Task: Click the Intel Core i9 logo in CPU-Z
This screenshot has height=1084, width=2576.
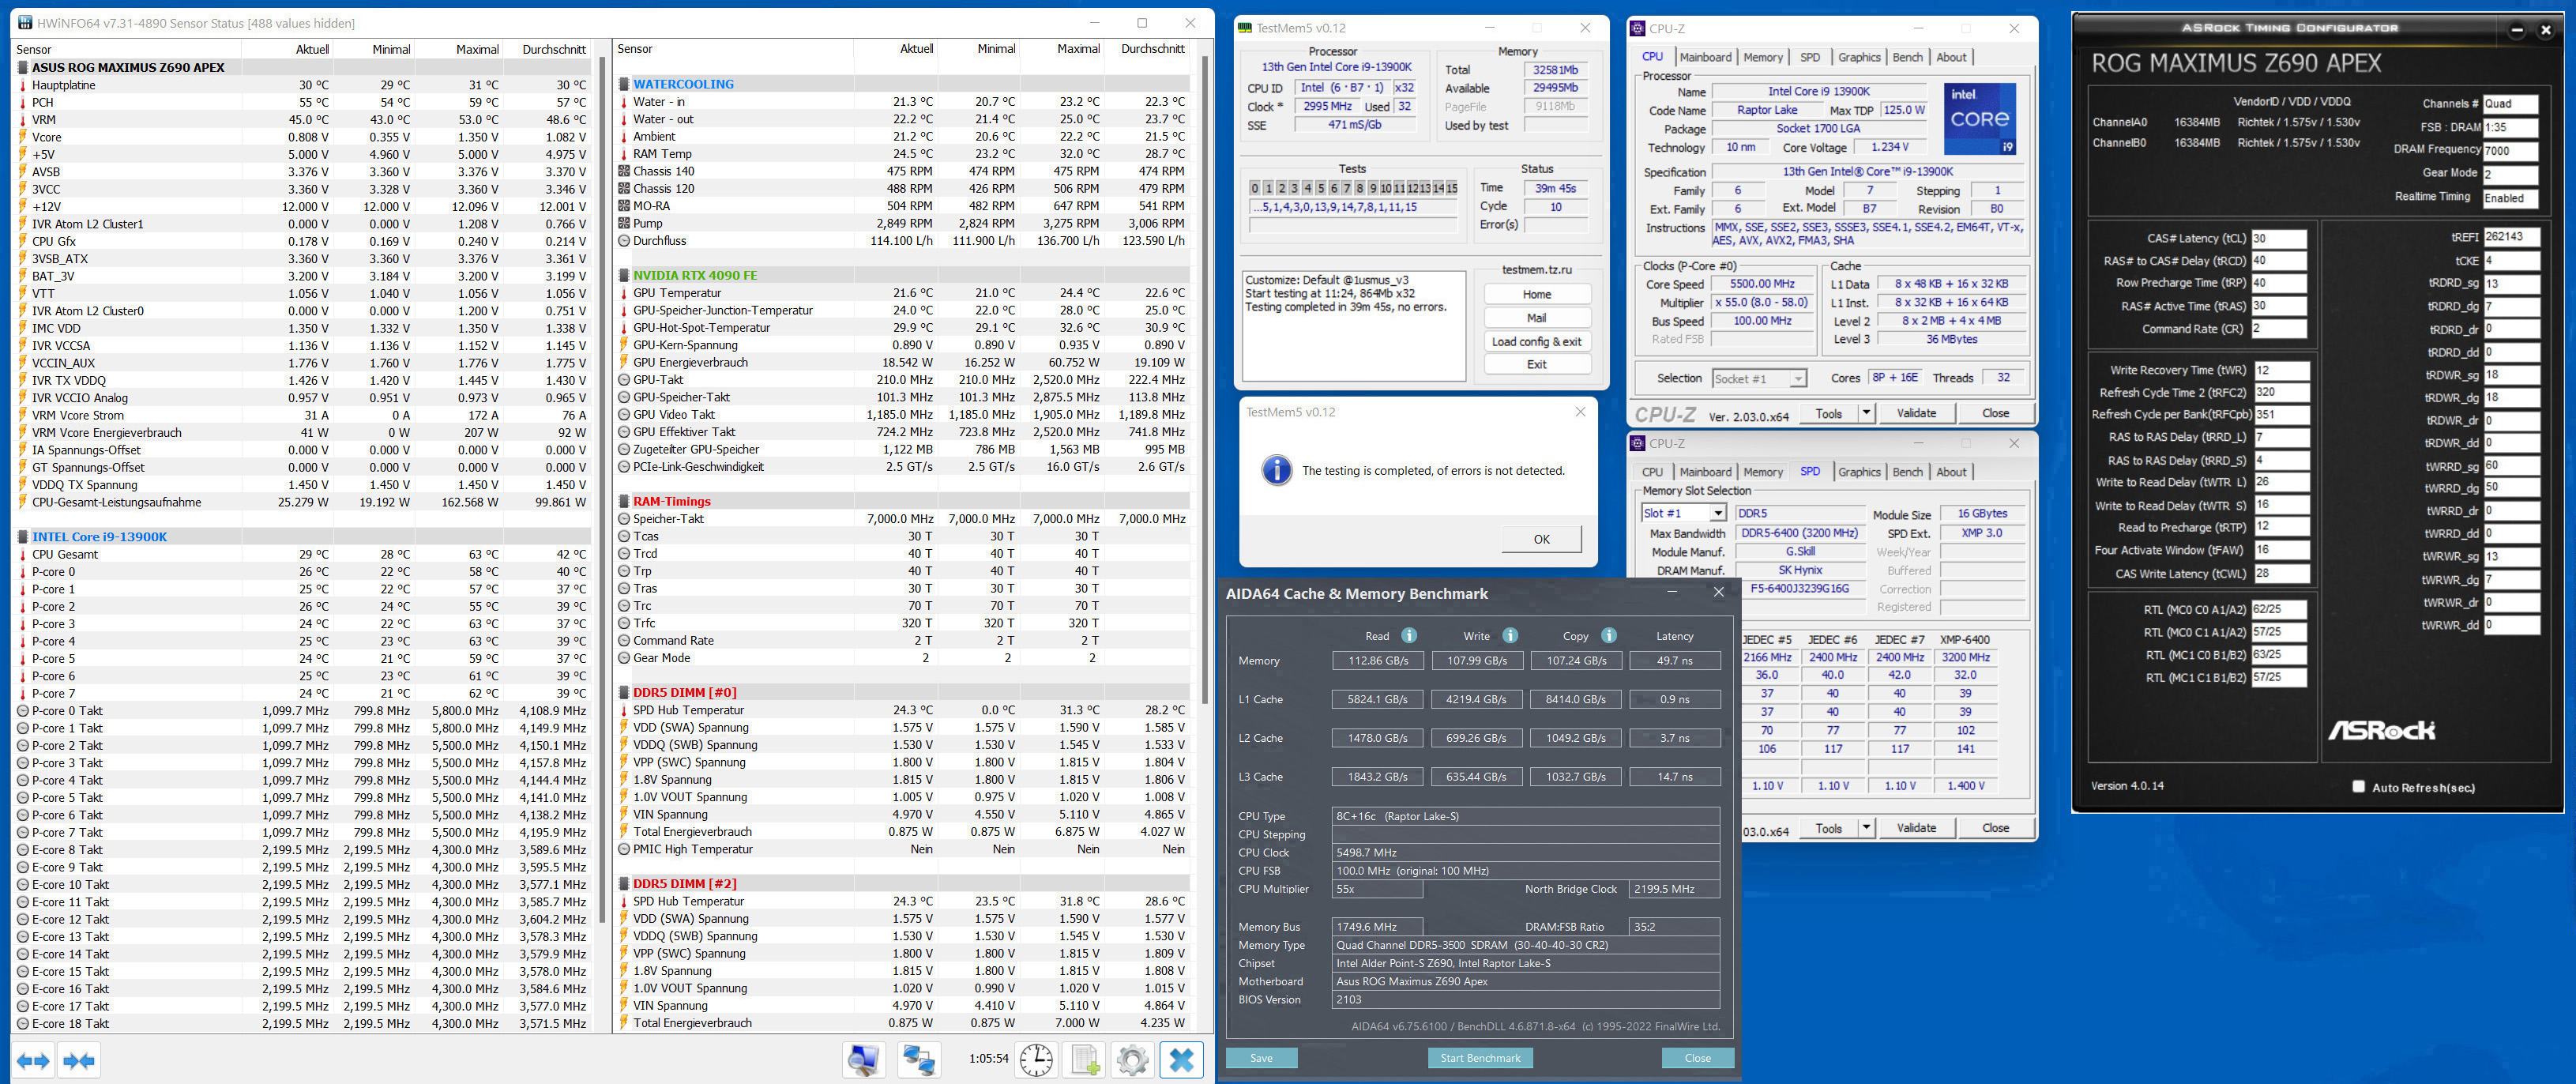Action: [1979, 118]
